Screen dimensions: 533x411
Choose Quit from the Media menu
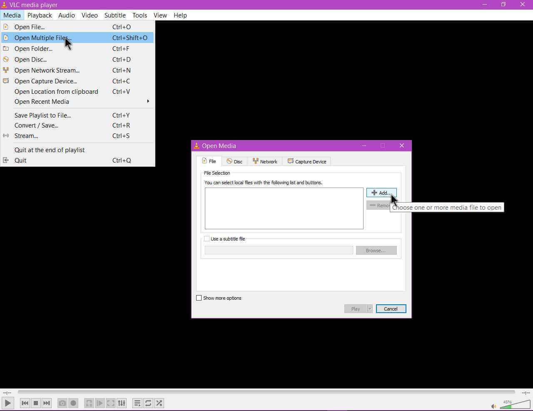pos(77,160)
